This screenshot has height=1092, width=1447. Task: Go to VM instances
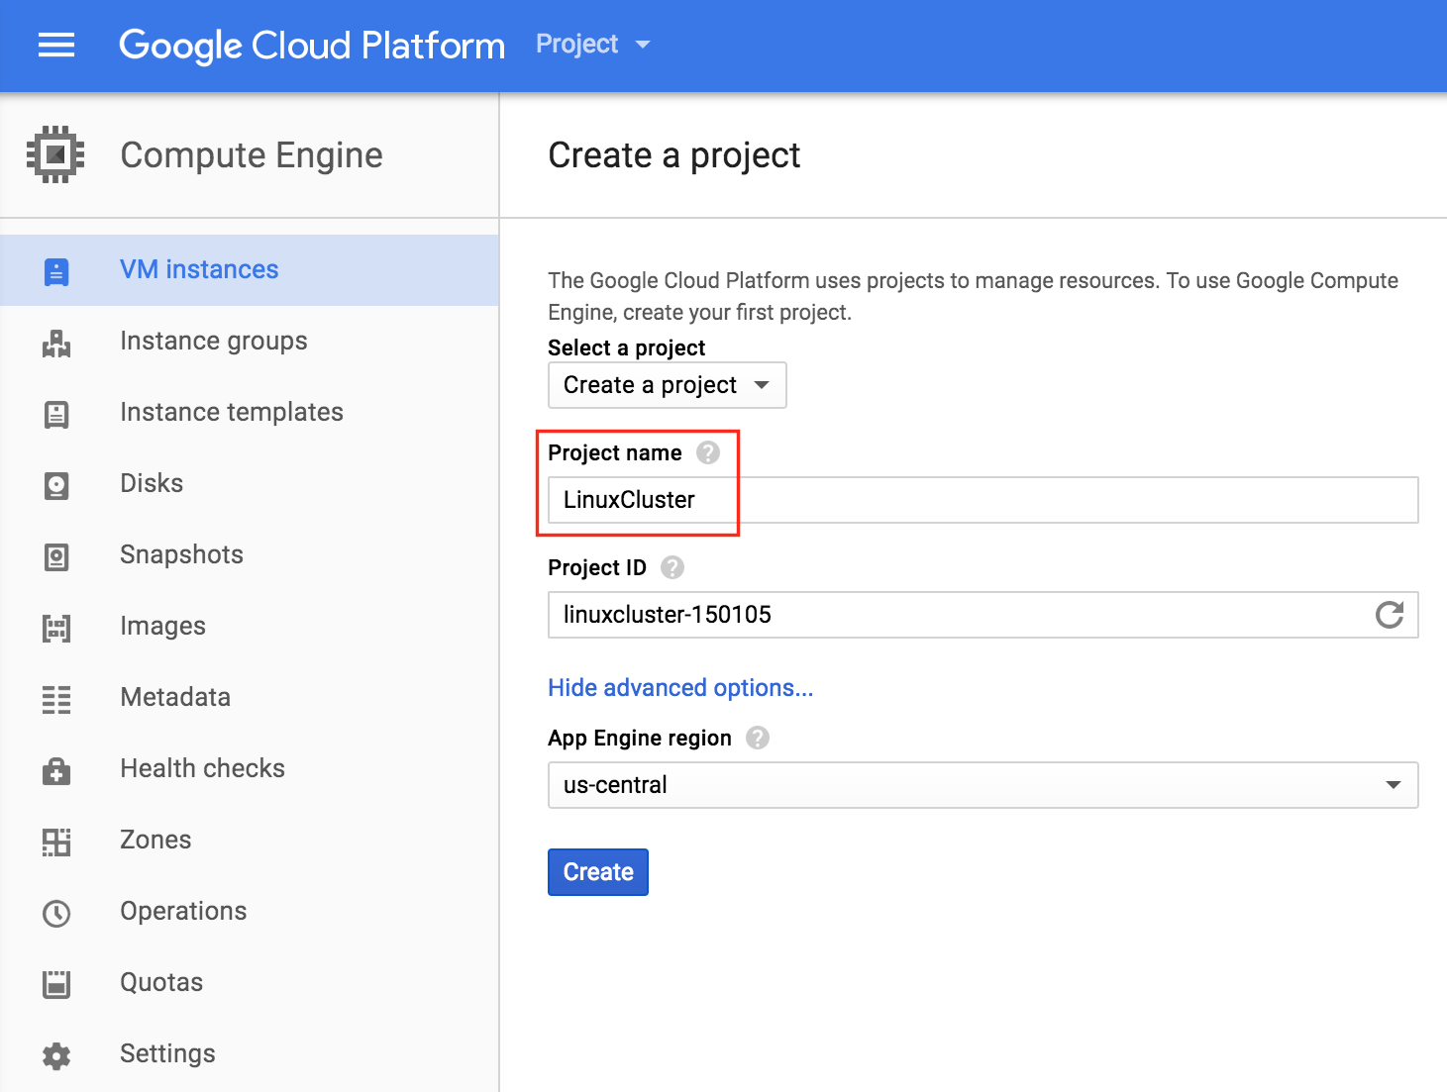click(x=250, y=270)
